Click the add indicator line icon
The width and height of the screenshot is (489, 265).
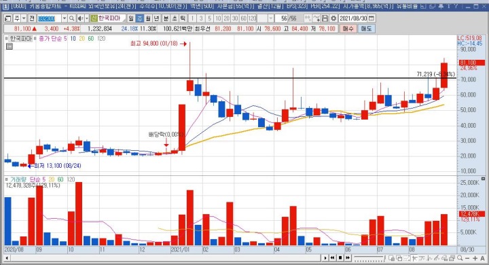(x=316, y=18)
